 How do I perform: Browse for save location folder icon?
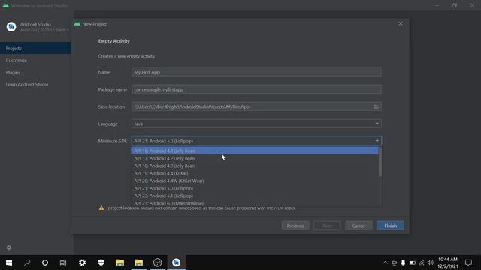[x=376, y=106]
